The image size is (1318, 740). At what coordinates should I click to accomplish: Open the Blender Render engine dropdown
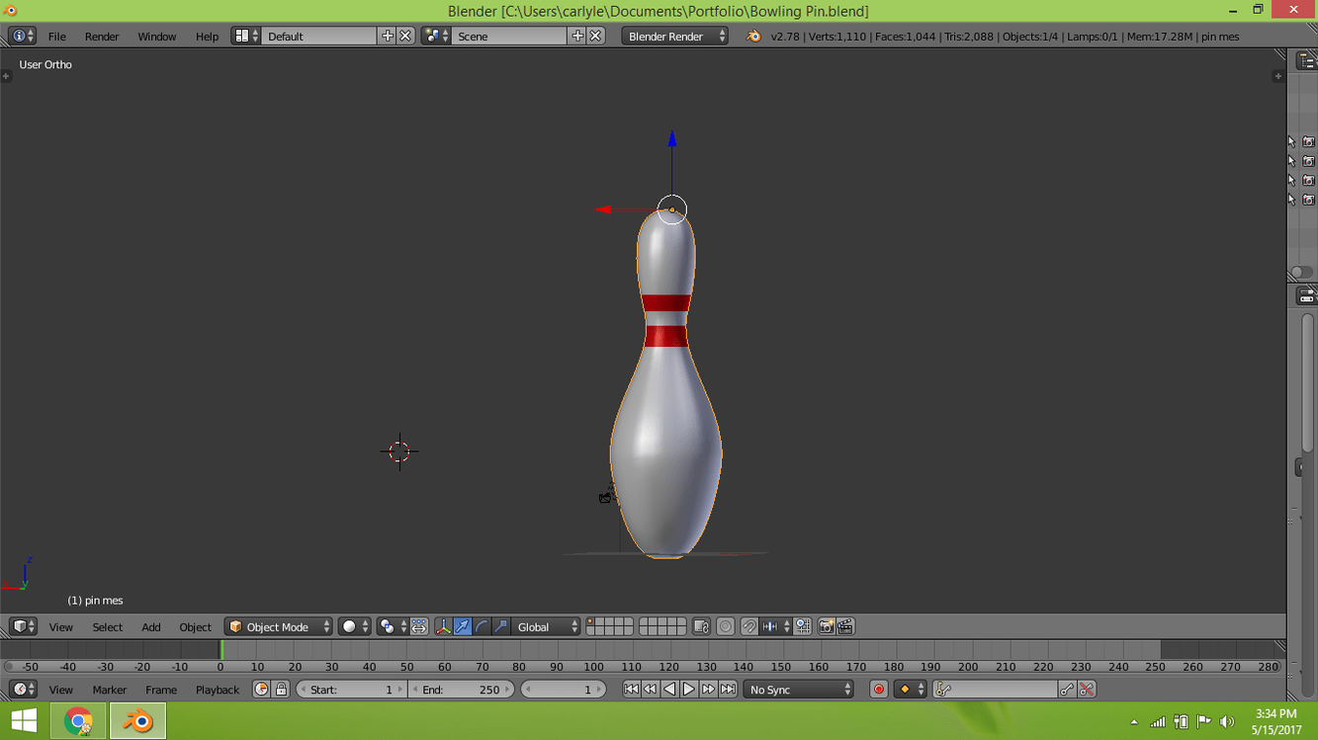click(674, 37)
